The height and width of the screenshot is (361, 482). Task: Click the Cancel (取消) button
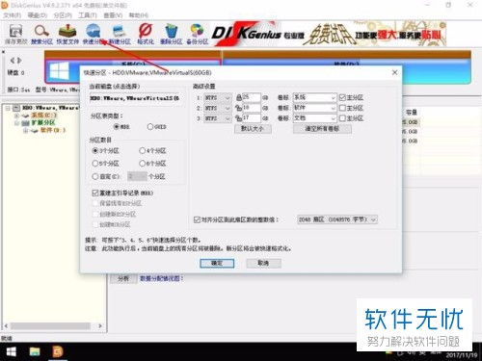click(x=263, y=263)
